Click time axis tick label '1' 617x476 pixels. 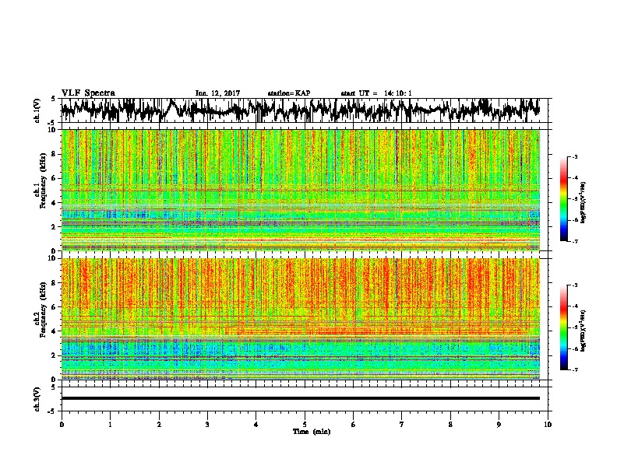(111, 424)
